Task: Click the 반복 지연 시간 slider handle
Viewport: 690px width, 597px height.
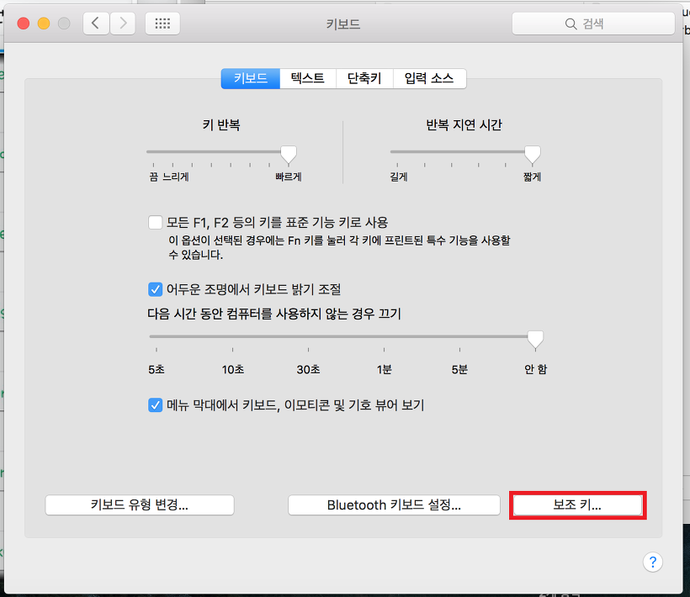Action: point(532,154)
